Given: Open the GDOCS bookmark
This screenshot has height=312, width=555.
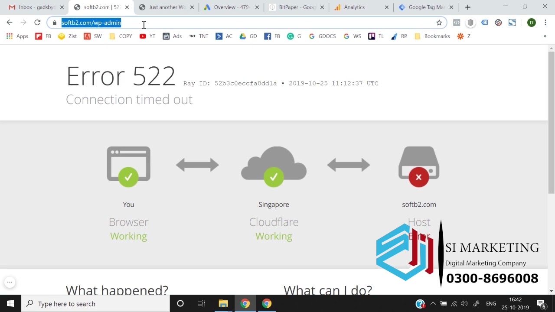Looking at the screenshot, I should pyautogui.click(x=322, y=36).
